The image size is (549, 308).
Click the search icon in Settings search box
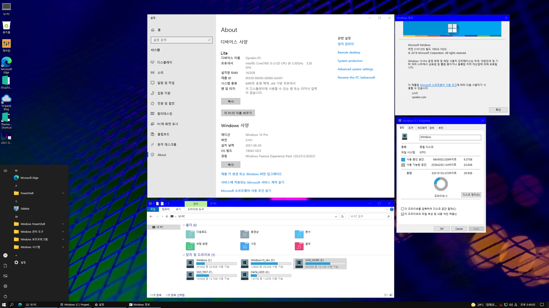(x=209, y=40)
